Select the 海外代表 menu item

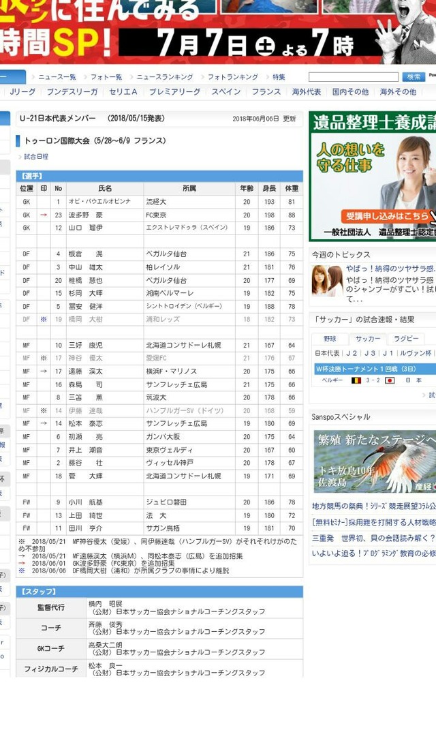[x=307, y=92]
